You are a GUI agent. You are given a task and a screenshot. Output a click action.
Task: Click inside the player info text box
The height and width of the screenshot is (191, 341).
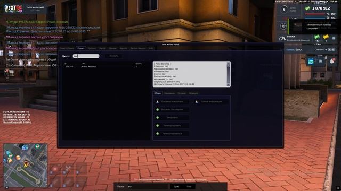[190, 74]
